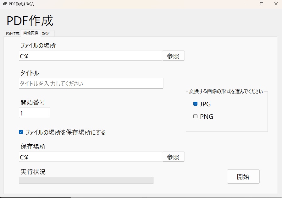Click the 実行状況 progress bar
The image size is (282, 198).
click(x=86, y=180)
